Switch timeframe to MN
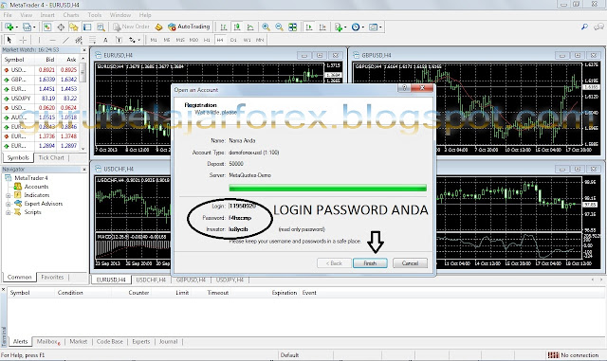Image resolution: width=607 pixels, height=361 pixels. click(260, 40)
